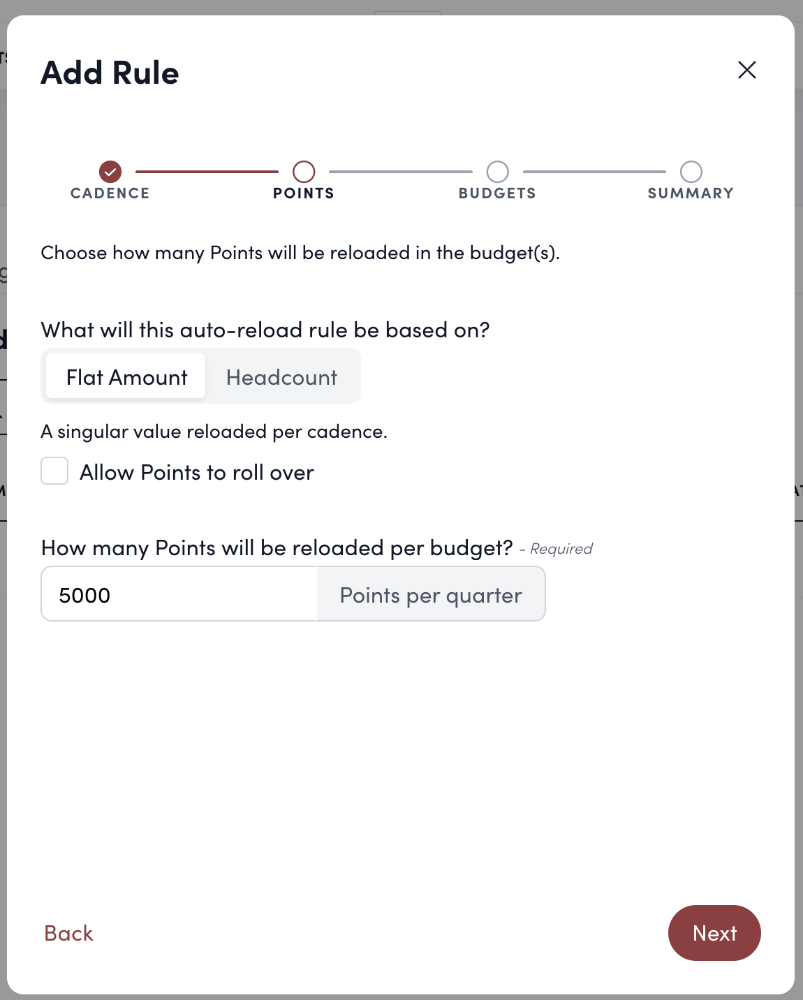Image resolution: width=803 pixels, height=1000 pixels.
Task: Close the Add Rule dialog
Action: pos(747,70)
